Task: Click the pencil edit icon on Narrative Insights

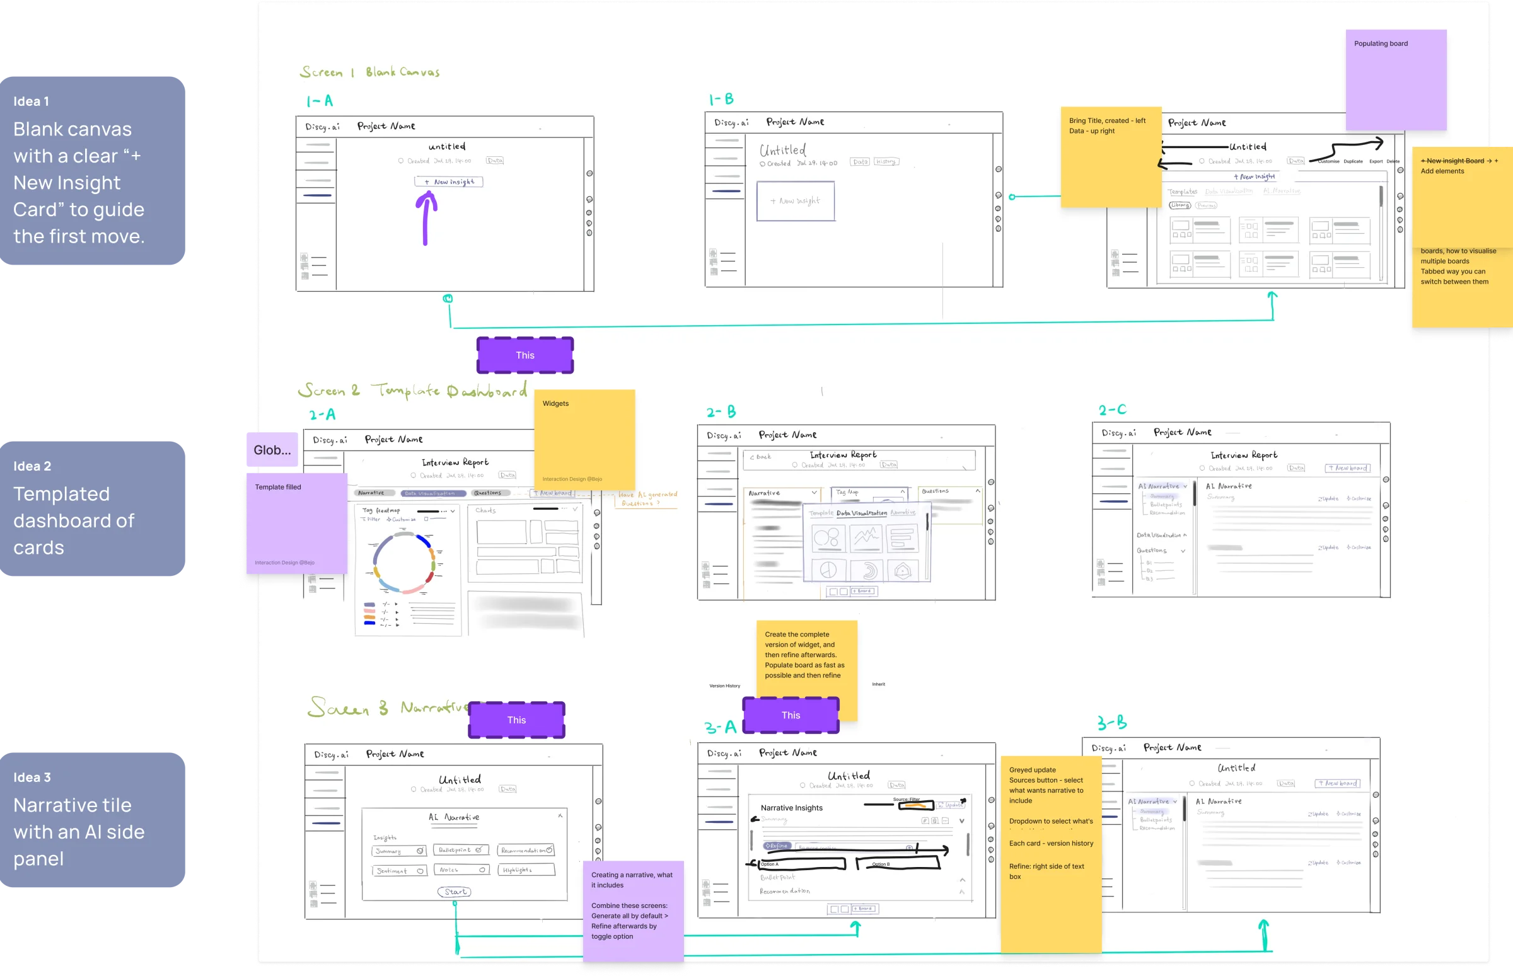Action: point(925,821)
